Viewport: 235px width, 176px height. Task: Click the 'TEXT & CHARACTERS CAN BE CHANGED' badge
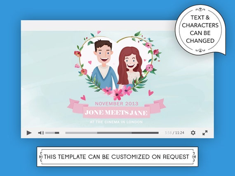click(x=200, y=30)
